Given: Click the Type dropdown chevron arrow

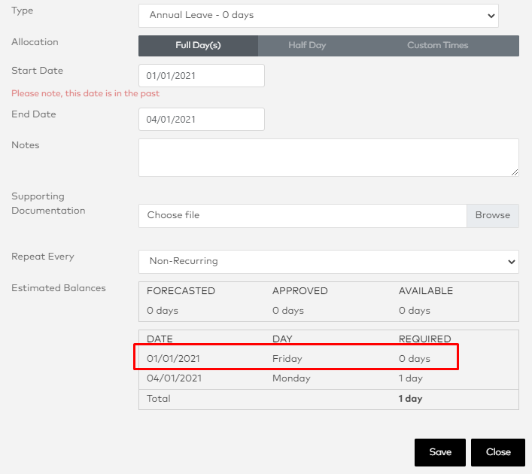Looking at the screenshot, I should [491, 16].
